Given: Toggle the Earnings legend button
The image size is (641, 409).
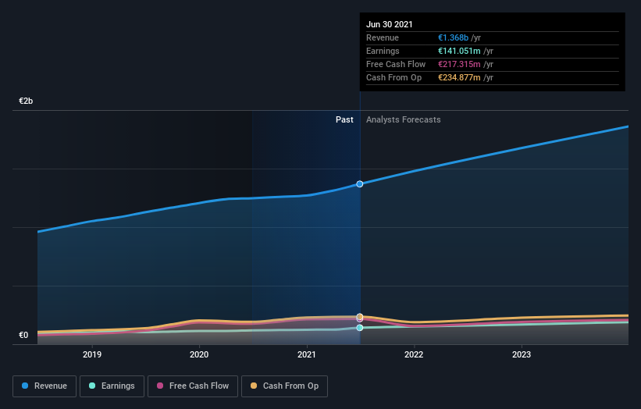Looking at the screenshot, I should 112,386.
